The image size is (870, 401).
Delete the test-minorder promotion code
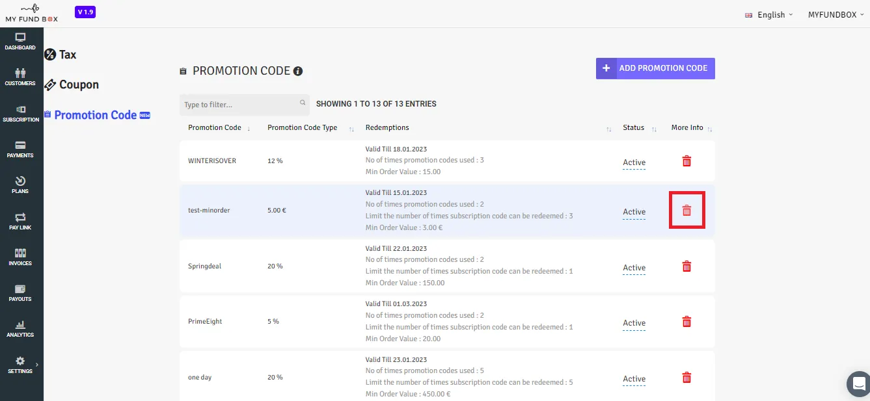pos(686,211)
